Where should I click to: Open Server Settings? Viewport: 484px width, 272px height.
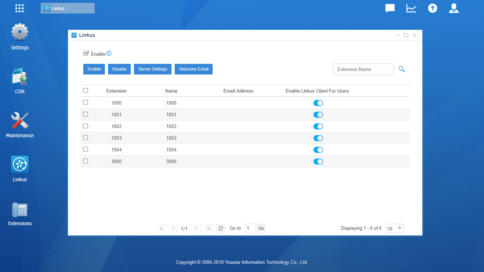pos(153,69)
